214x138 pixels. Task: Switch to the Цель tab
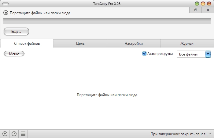(80, 44)
